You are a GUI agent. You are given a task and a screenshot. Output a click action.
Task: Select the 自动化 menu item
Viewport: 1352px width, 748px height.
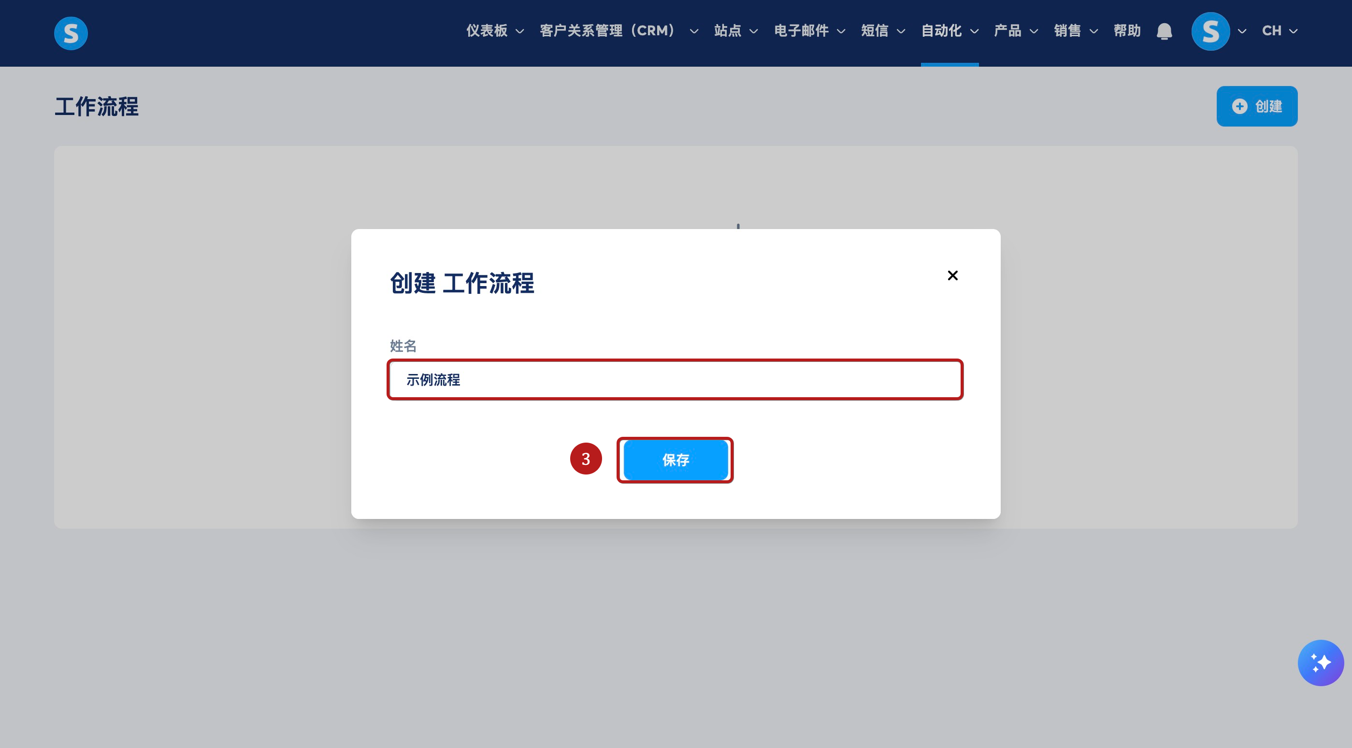coord(949,31)
